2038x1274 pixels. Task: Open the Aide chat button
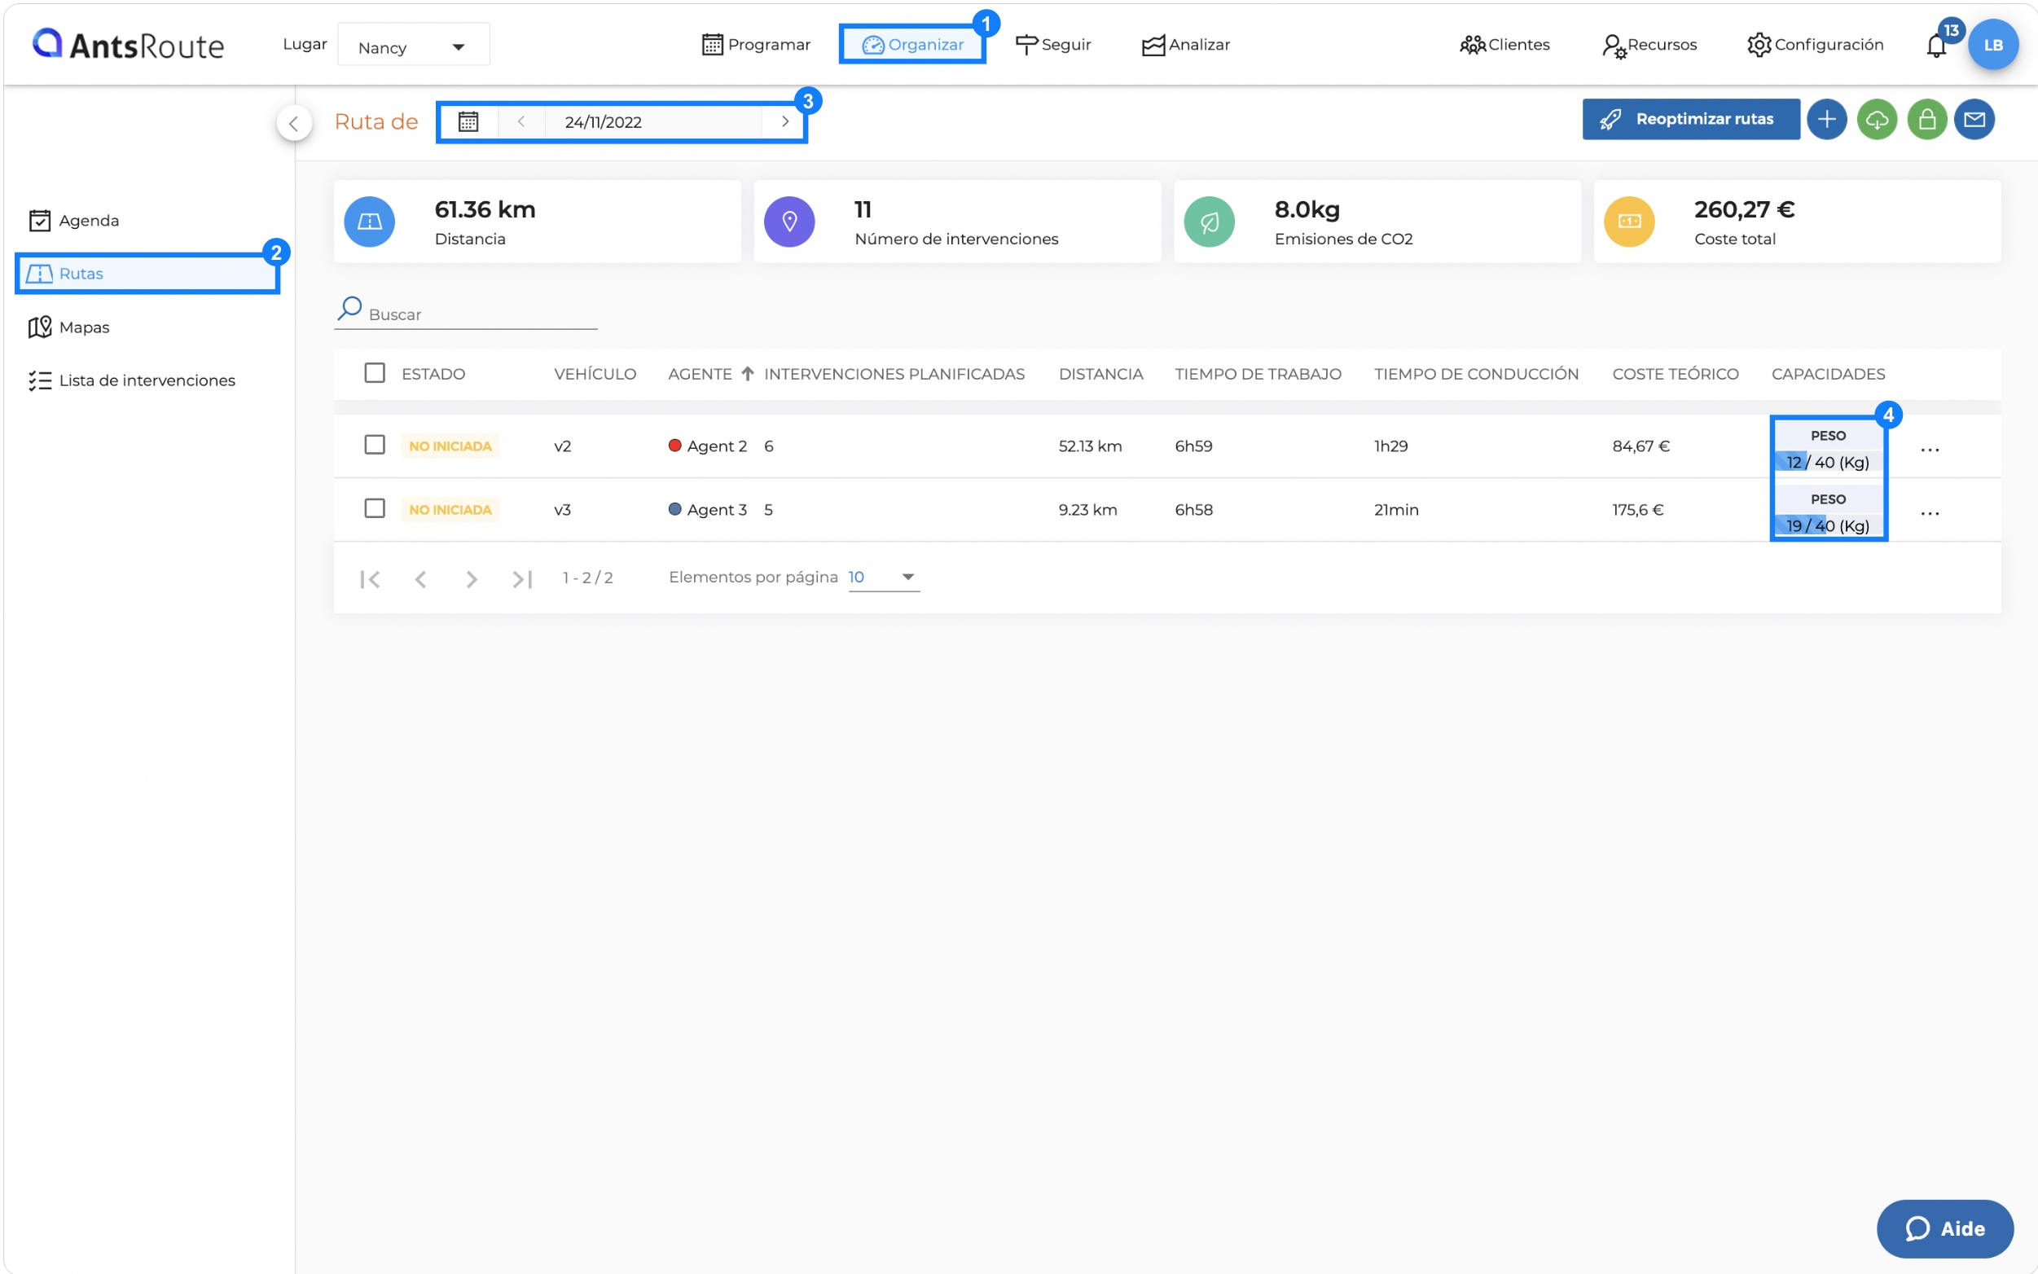pyautogui.click(x=1944, y=1228)
